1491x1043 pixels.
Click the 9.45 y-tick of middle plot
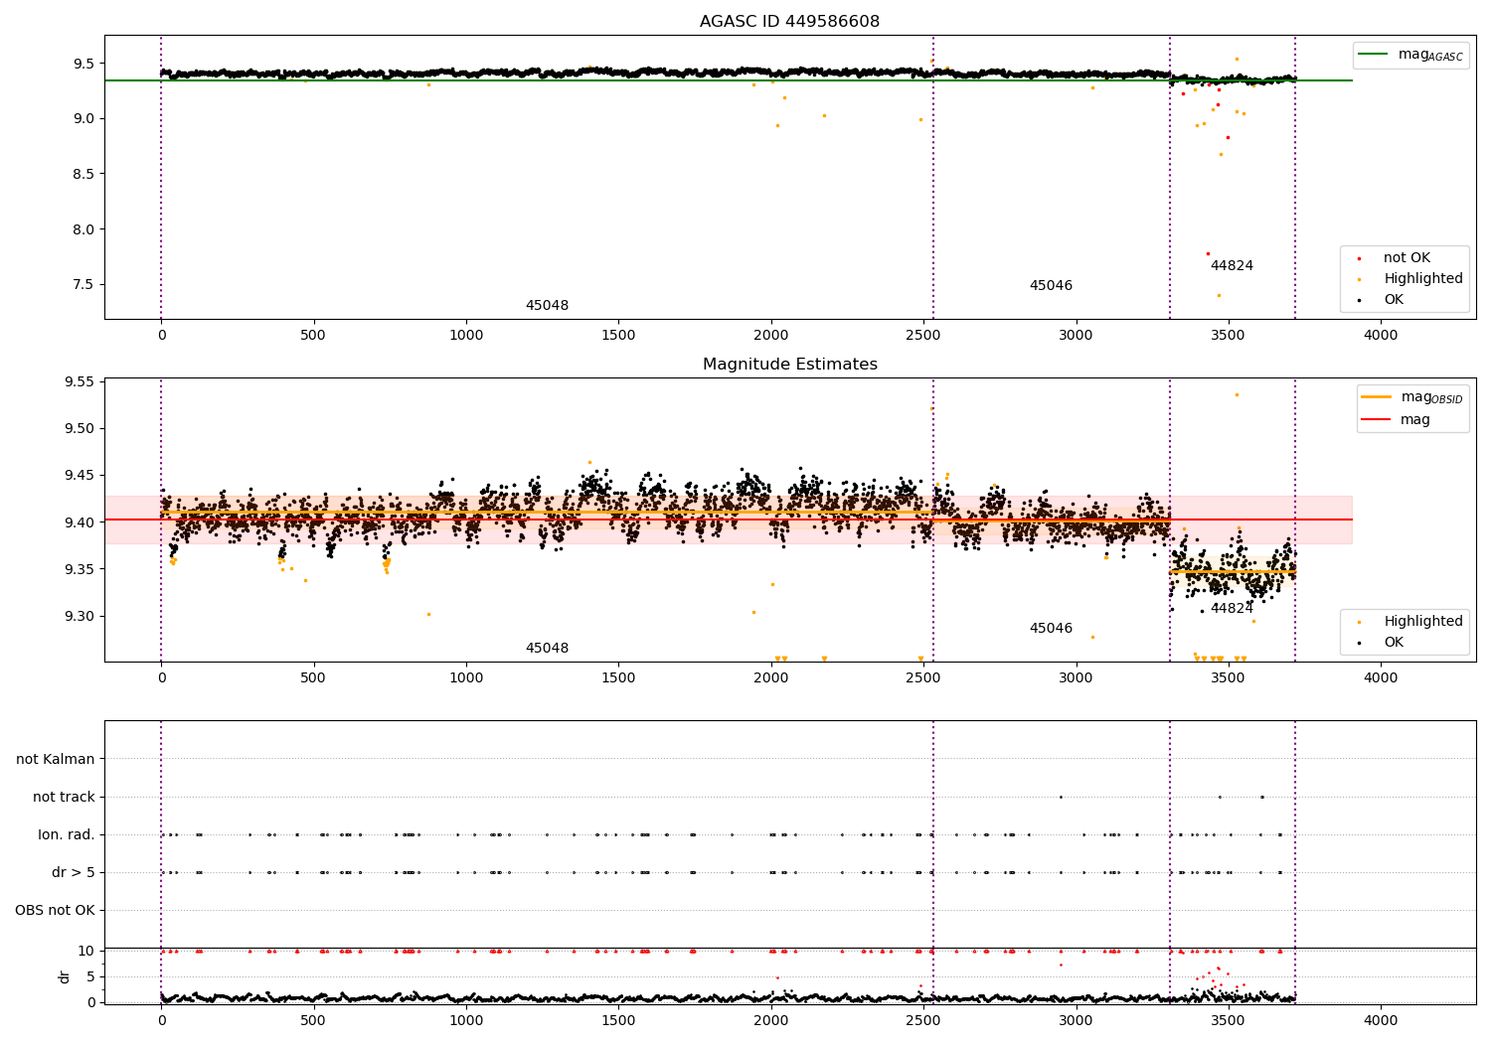point(79,476)
